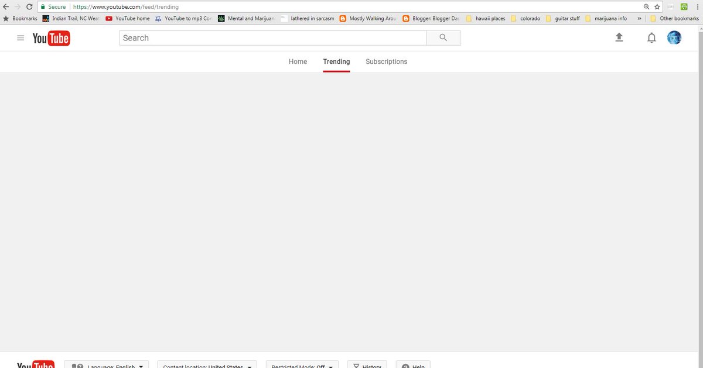Open the Secure site lock indicator
The image size is (703, 368).
tap(43, 6)
